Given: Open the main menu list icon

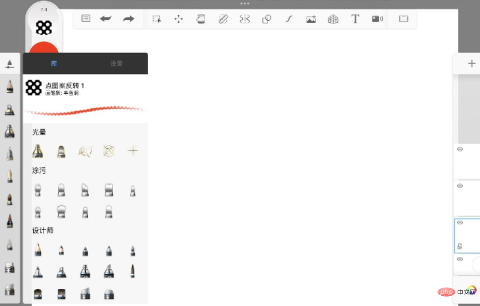Looking at the screenshot, I should 86,19.
